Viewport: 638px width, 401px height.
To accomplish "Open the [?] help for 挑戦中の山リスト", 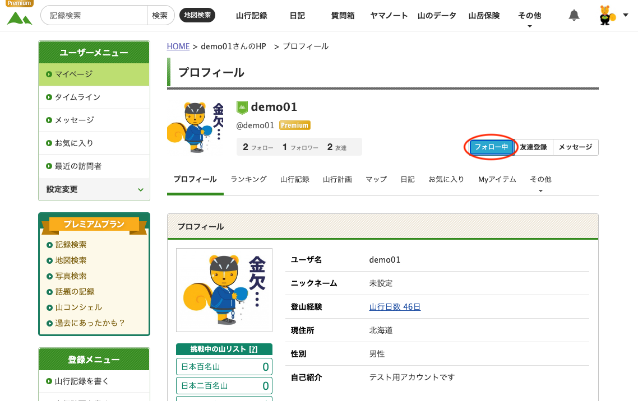I will pyautogui.click(x=253, y=349).
